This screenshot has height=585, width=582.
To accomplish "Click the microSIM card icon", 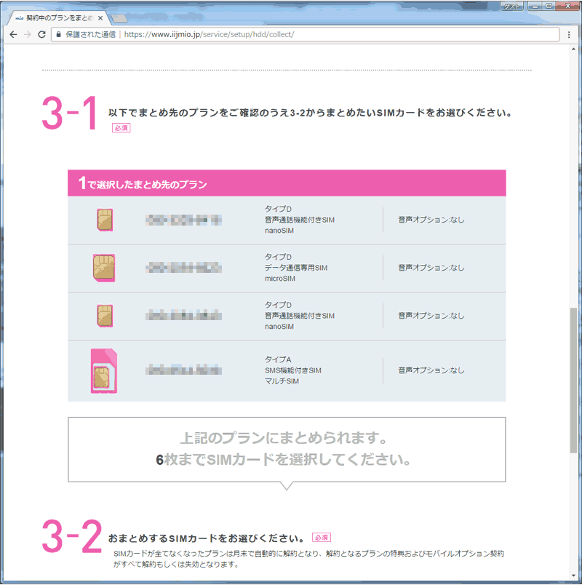I will pos(104,268).
